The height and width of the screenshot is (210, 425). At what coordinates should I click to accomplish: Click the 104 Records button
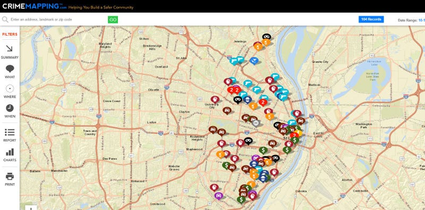click(x=371, y=19)
